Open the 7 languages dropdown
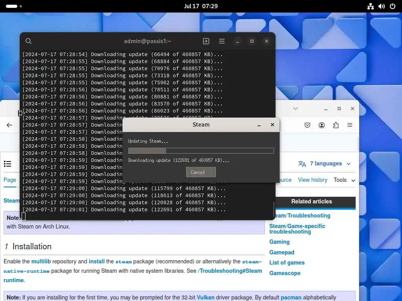 coord(330,163)
